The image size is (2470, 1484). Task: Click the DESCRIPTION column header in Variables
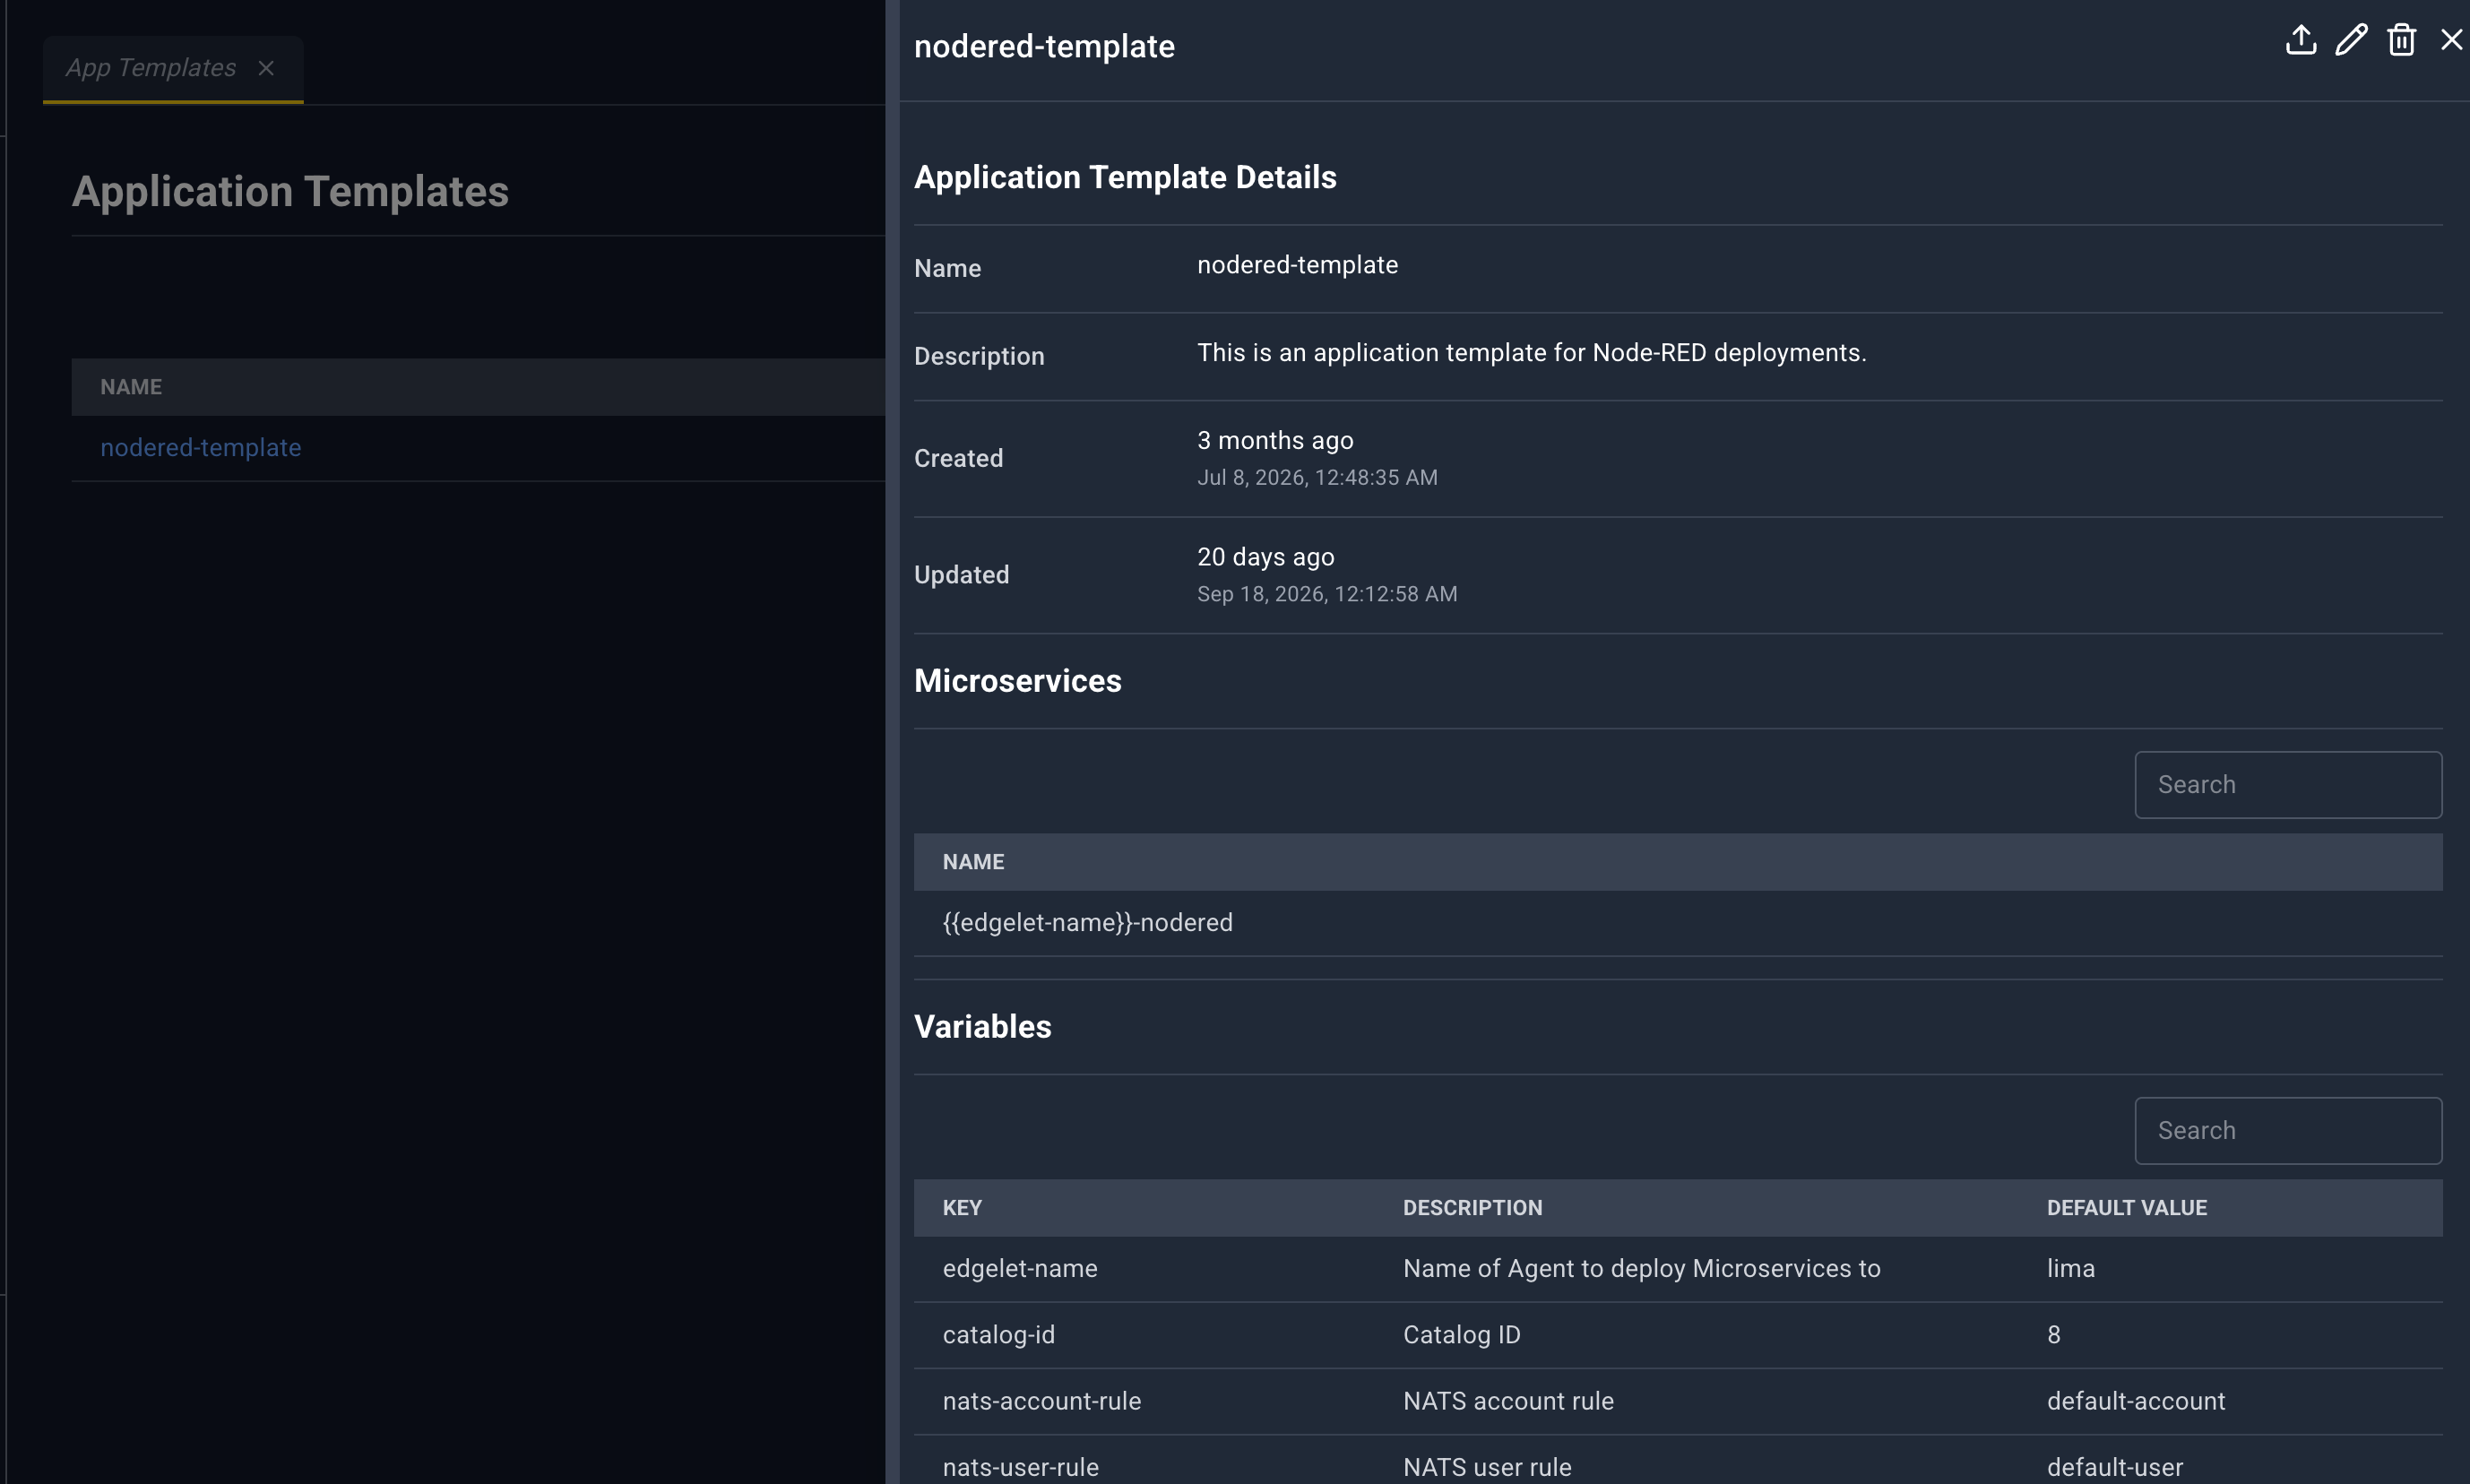coord(1472,1208)
